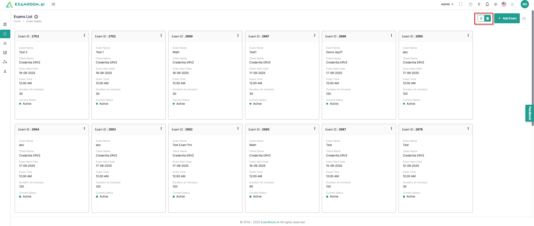Viewport: 534px width, 226px height.
Task: Open the US flag language selector
Action: pyautogui.click(x=504, y=4)
